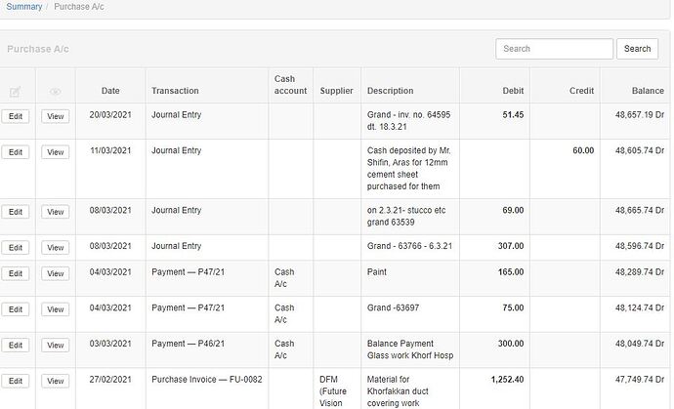The width and height of the screenshot is (674, 409).
Task: View the 11/03/2021 cash deposited entry
Action: click(x=56, y=152)
